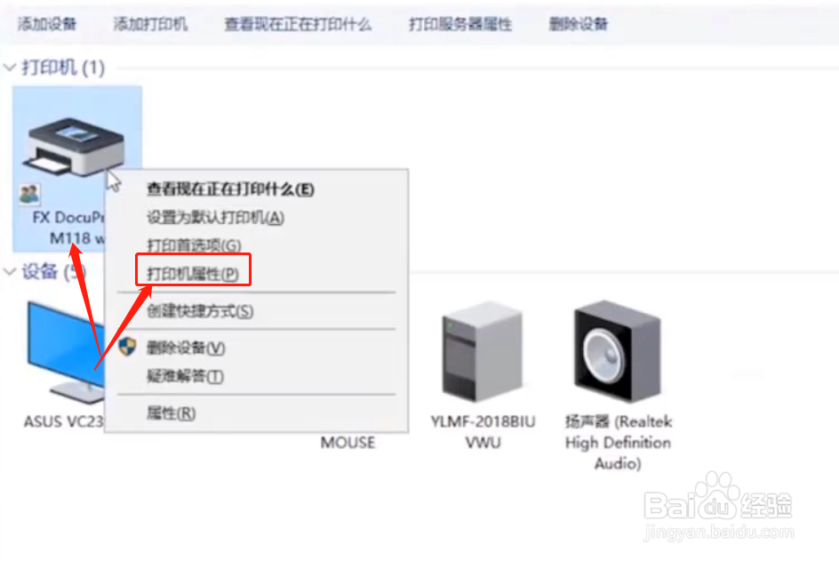Choose 查看现在正在打印什么(E) in context menu
The image size is (839, 561).
pos(230,189)
